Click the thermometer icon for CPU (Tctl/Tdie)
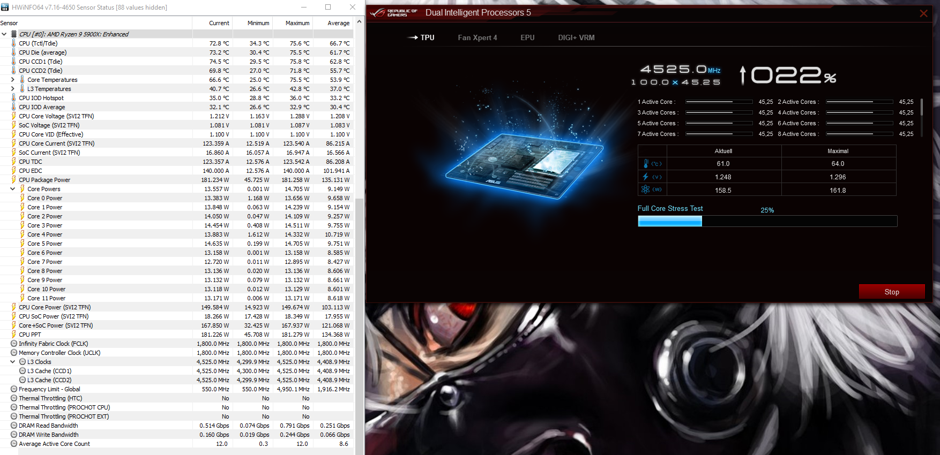This screenshot has width=940, height=455. pos(14,43)
